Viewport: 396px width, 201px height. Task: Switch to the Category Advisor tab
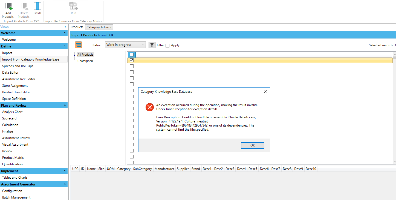(99, 27)
